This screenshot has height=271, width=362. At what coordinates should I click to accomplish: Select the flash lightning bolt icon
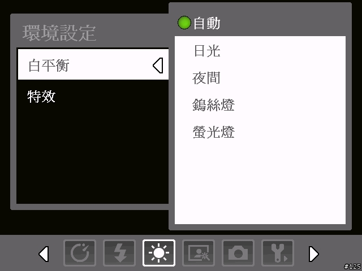119,253
